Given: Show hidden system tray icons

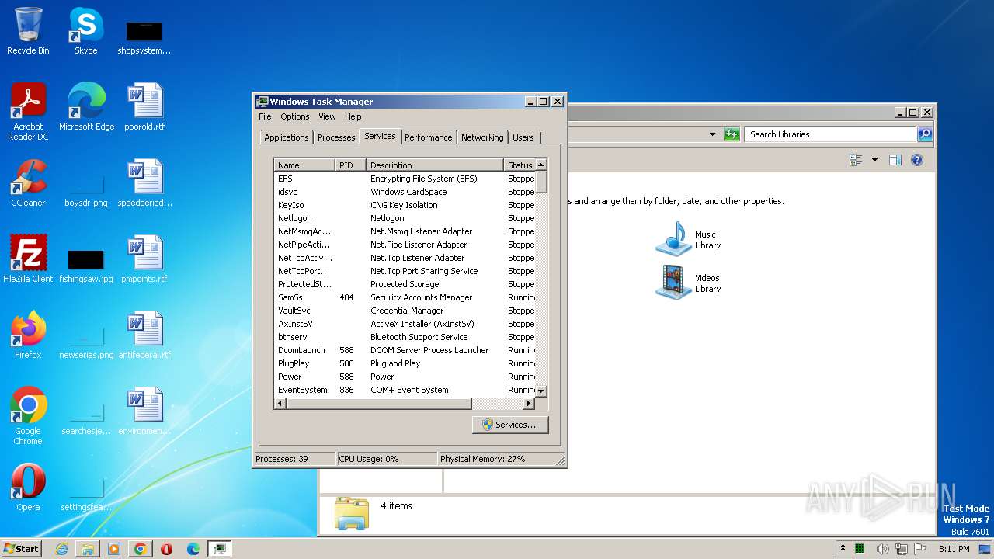Looking at the screenshot, I should [x=843, y=548].
